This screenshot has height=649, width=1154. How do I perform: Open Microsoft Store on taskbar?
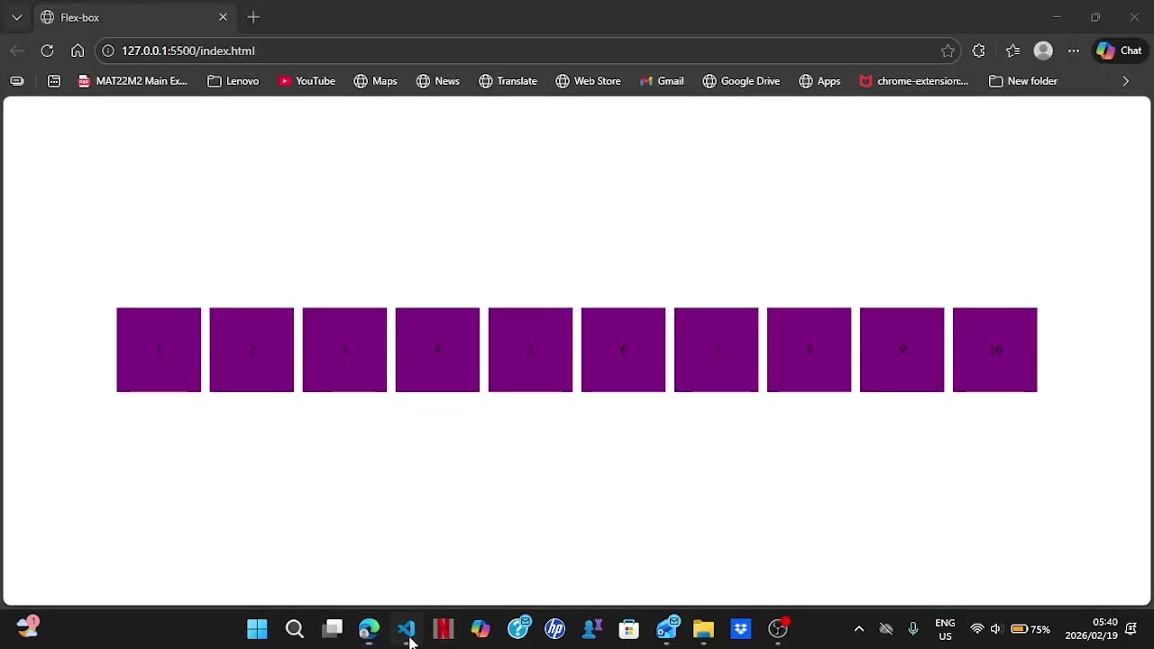tap(628, 629)
